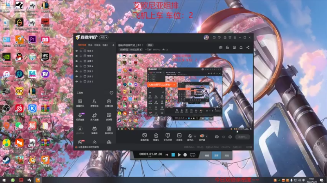Open the 房管助手 tool
This screenshot has width=327, height=183.
pyautogui.click(x=94, y=103)
